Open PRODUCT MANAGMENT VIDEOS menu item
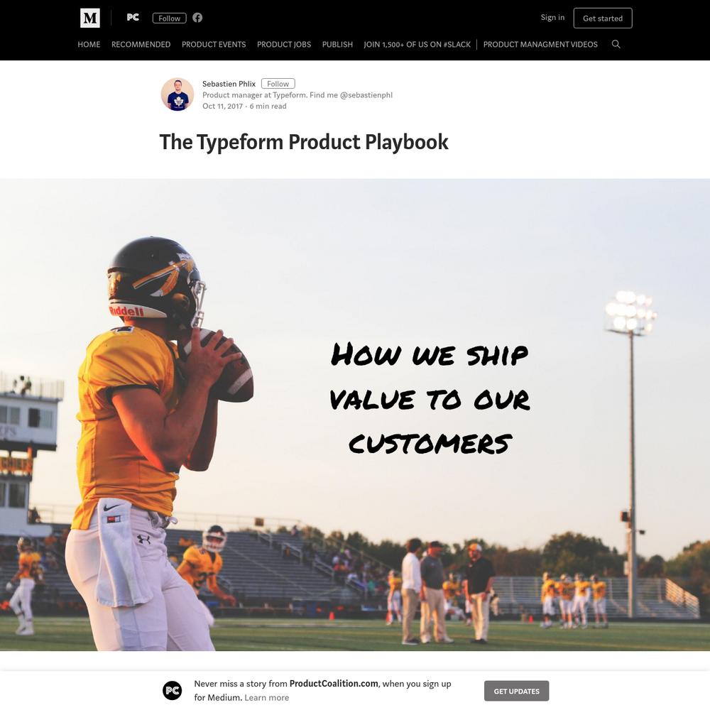This screenshot has height=710, width=710. pyautogui.click(x=540, y=44)
